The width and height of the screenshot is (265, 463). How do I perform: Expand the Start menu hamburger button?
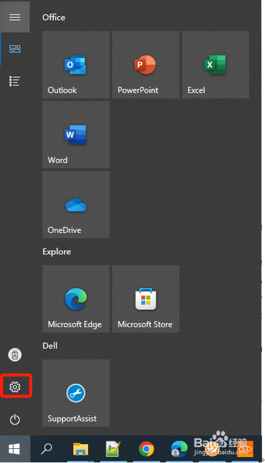[x=15, y=17]
